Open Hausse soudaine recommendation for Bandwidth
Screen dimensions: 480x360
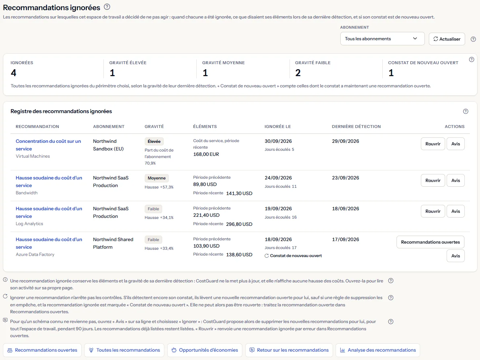click(x=49, y=182)
